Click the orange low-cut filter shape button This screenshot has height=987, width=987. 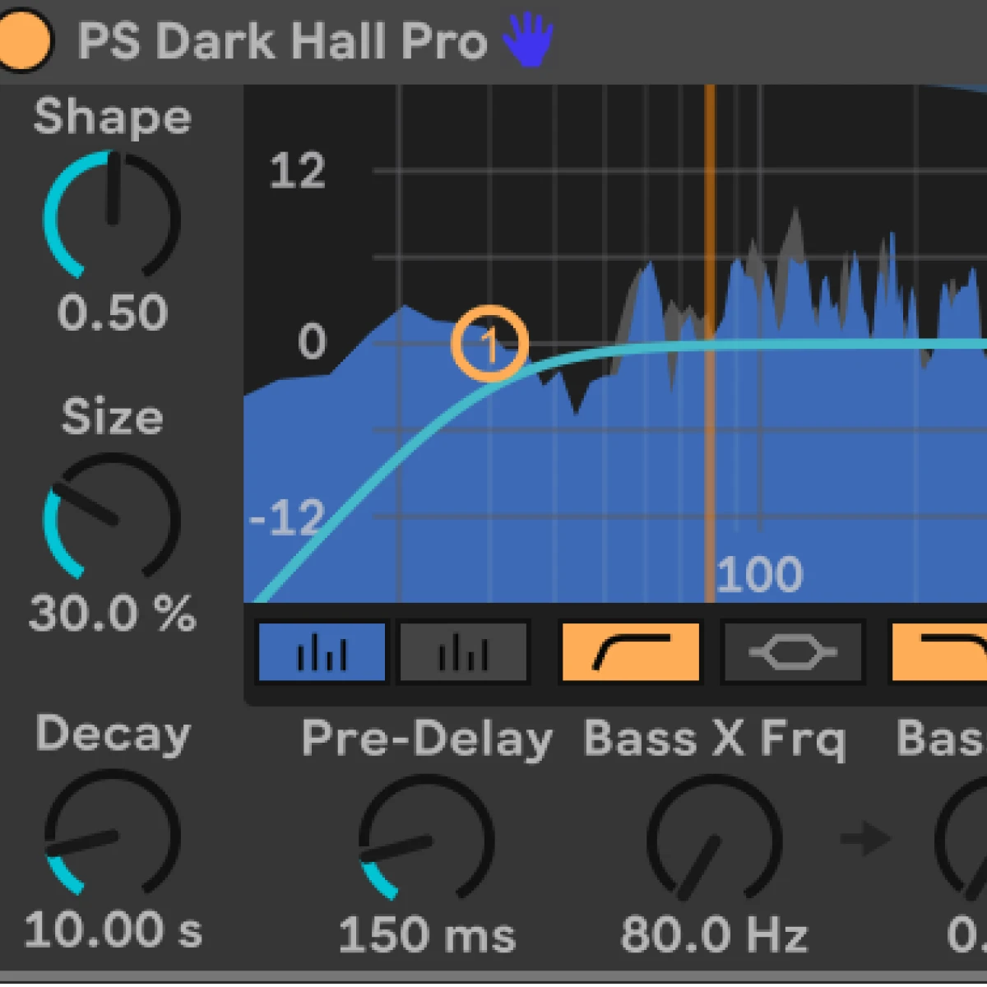click(630, 653)
